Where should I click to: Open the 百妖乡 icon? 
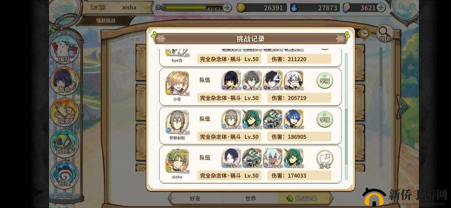pos(65,143)
